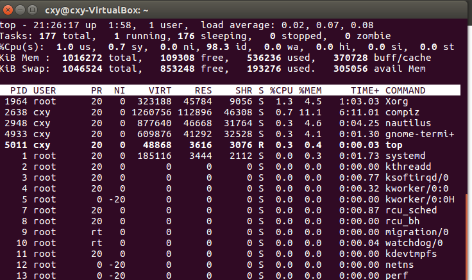Click the USER column header
472x280 pixels.
point(44,90)
